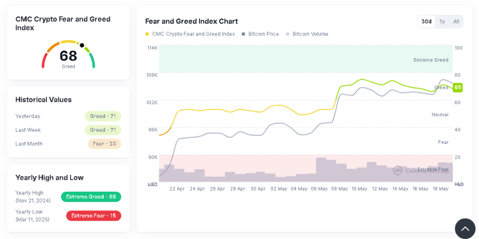479x239 pixels.
Task: Select the 30d chart range tab
Action: click(x=426, y=22)
